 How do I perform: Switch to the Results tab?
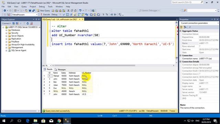[48, 69]
